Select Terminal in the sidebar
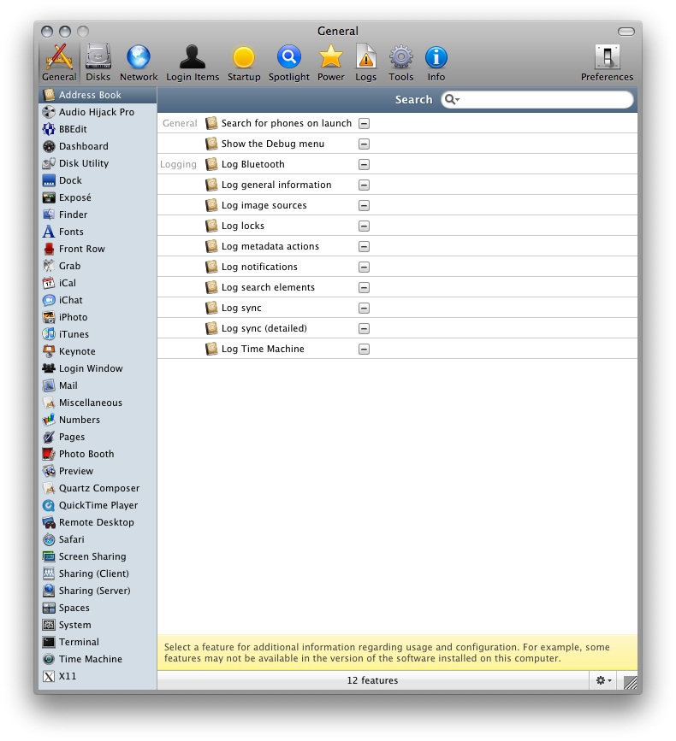The height and width of the screenshot is (741, 676). click(x=98, y=642)
